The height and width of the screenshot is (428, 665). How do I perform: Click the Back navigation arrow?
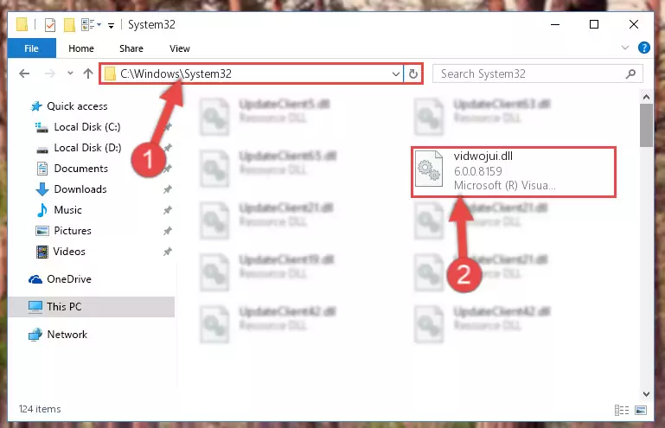24,73
